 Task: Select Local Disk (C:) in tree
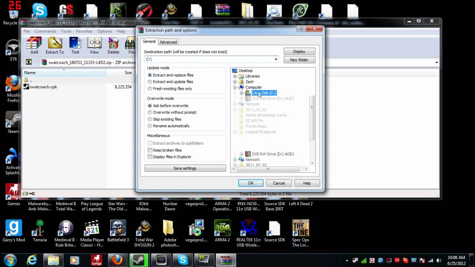coord(264,93)
